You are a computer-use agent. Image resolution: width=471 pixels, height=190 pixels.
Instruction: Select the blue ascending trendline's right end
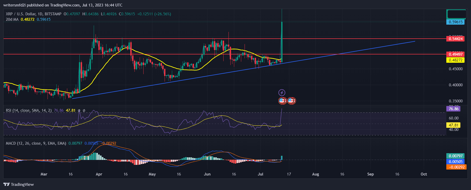tap(414, 41)
